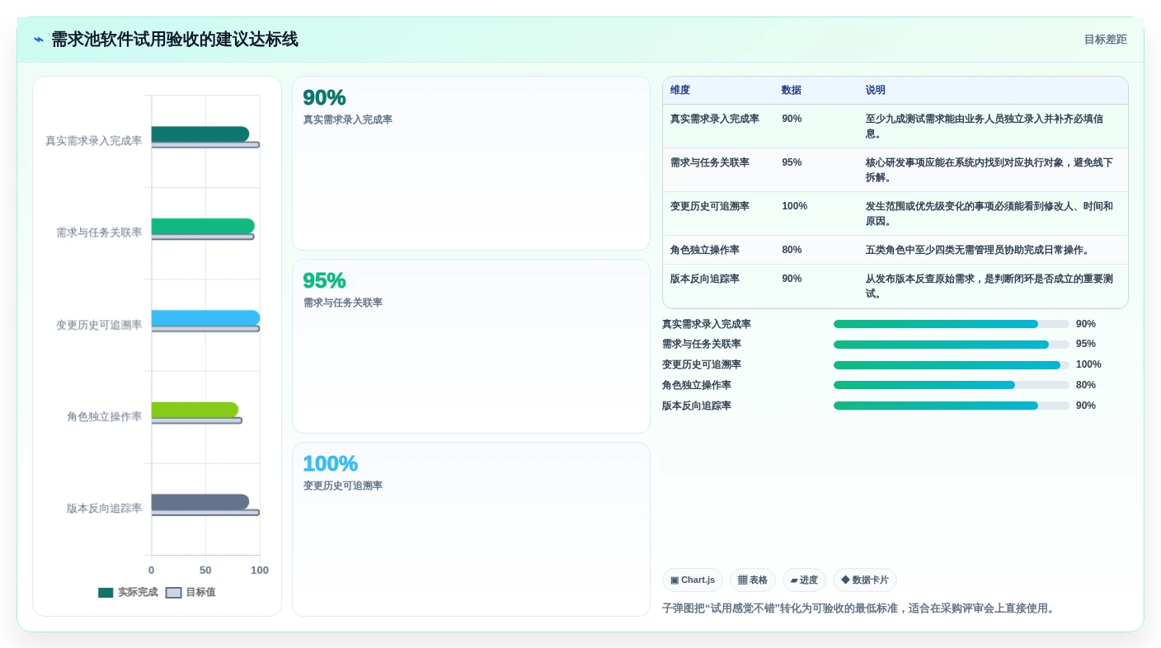Viewport: 1161px width, 648px height.
Task: Click the 目标差距 label in header
Action: pos(1105,40)
